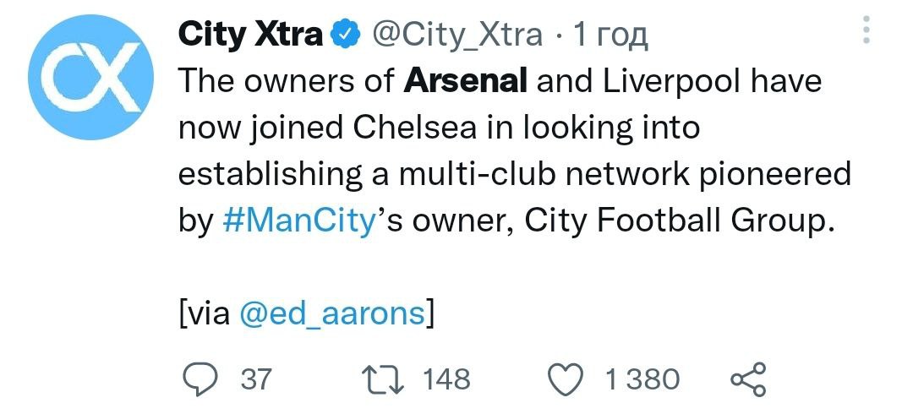Click the blue verified badge

pos(346,35)
